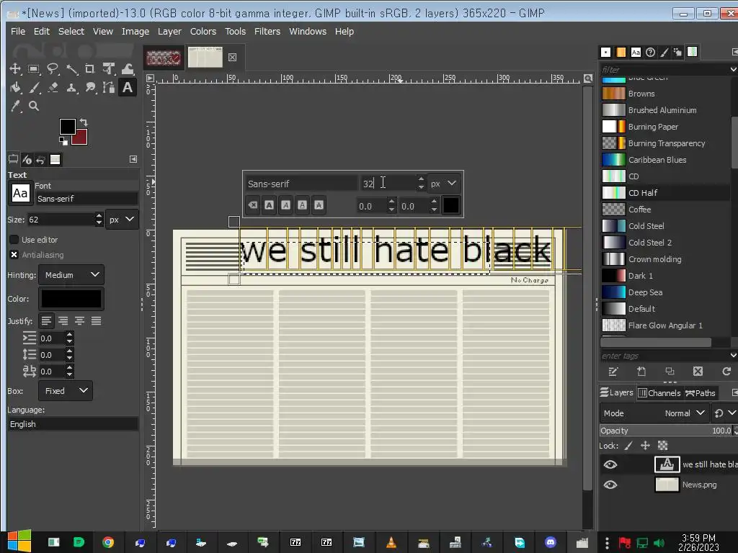Select the Paintbrush tool in the toolbox
Image resolution: width=738 pixels, height=553 pixels.
pyautogui.click(x=34, y=87)
